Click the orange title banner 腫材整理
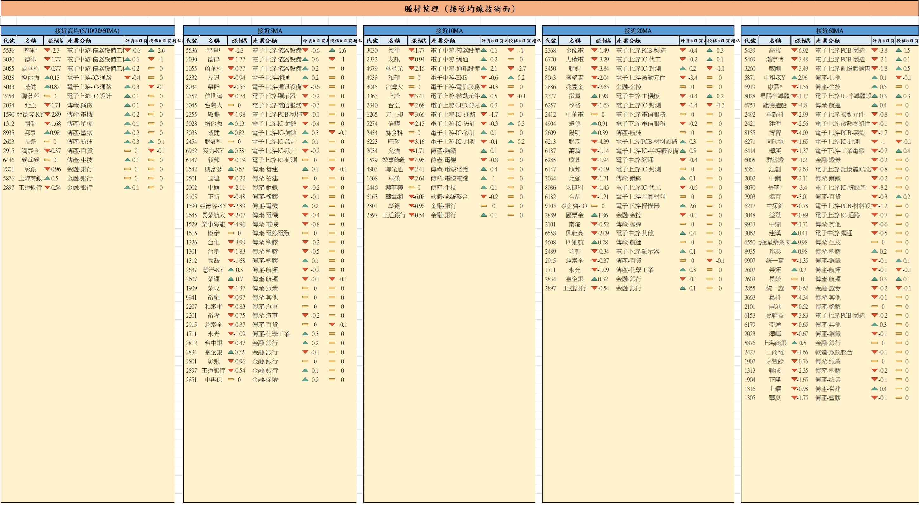The height and width of the screenshot is (505, 919). point(459,9)
